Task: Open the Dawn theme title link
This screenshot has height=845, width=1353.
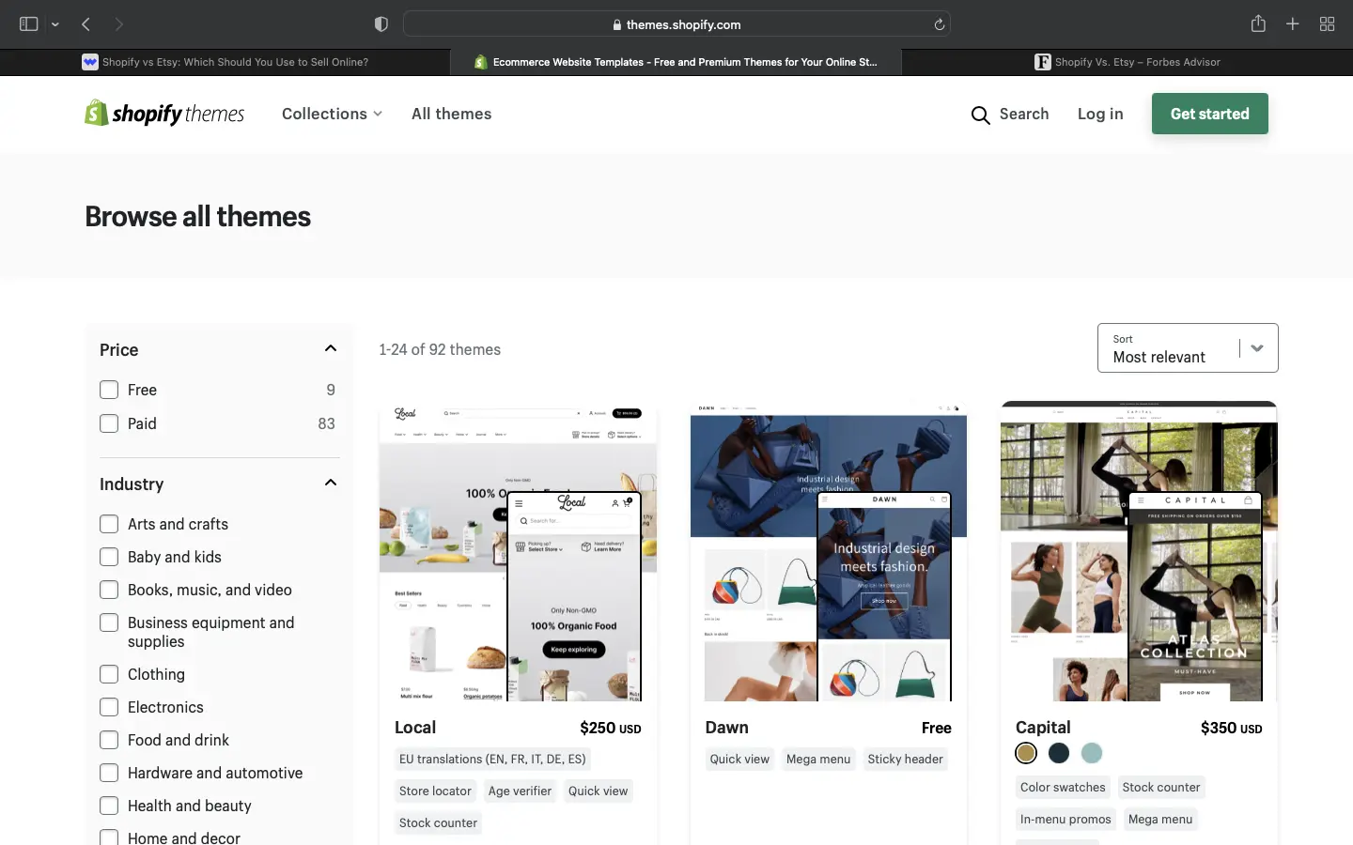Action: tap(727, 728)
